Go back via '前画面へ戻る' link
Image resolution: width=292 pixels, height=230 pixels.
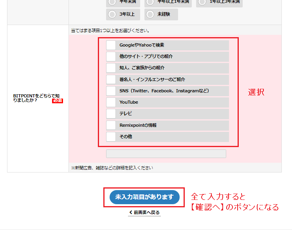tap(144, 212)
